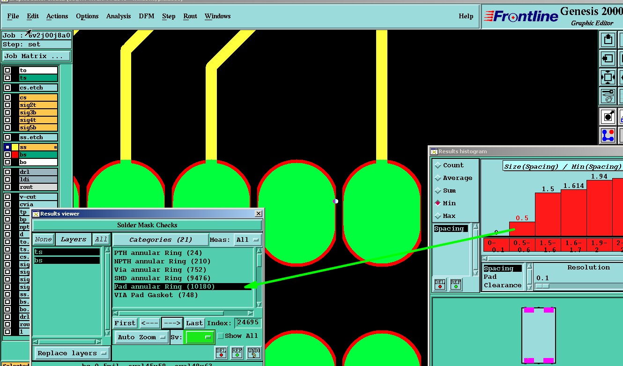Toggle the checkbox for layer to
Screen dimensions: 623x366
coord(7,70)
